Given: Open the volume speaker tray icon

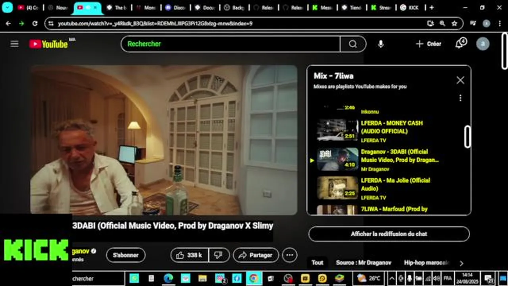Looking at the screenshot, I should (x=436, y=278).
